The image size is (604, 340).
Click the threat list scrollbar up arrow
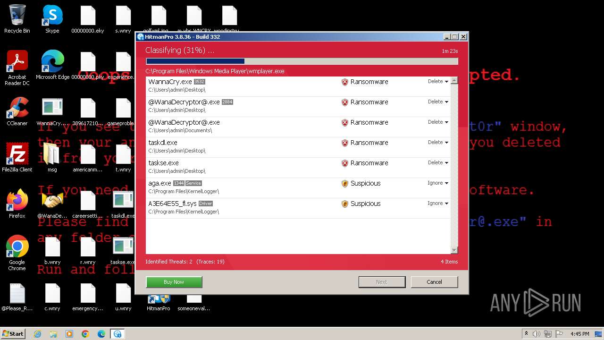coord(454,81)
